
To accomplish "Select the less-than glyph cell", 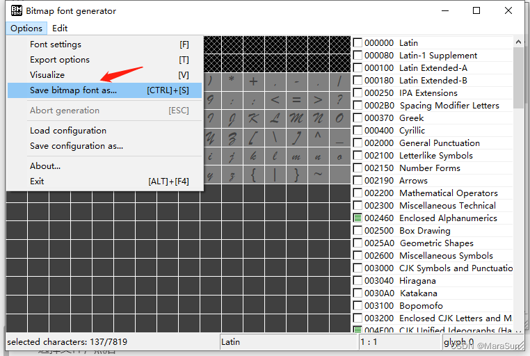I will click(275, 100).
